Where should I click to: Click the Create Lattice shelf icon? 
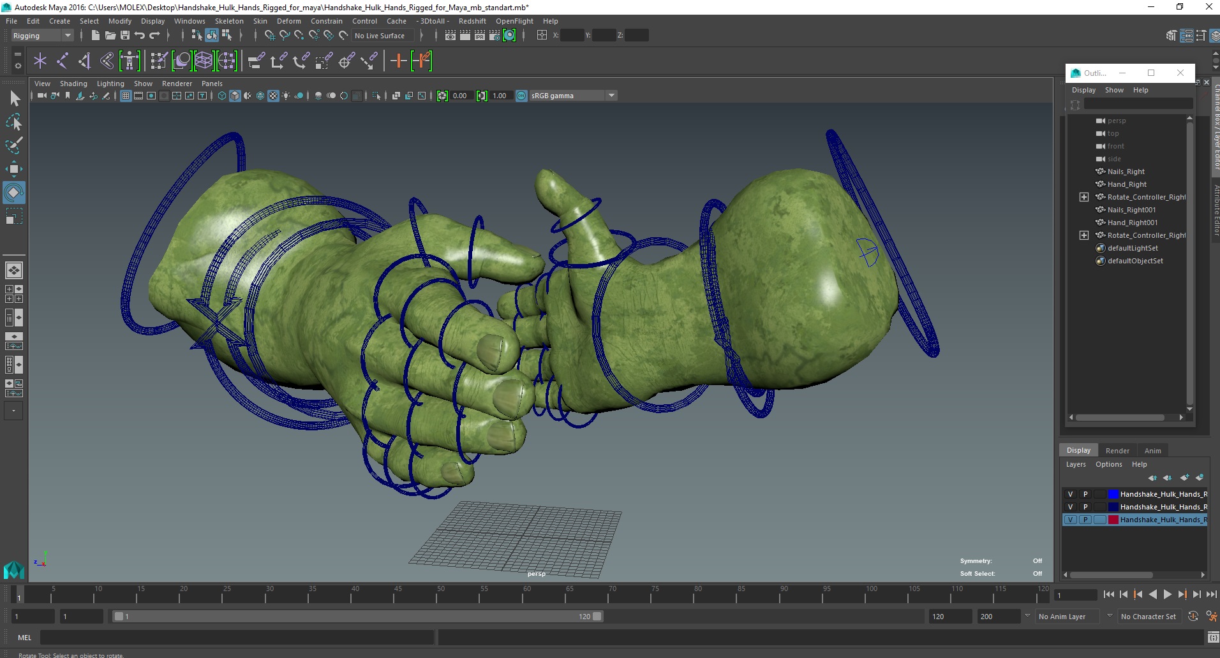pyautogui.click(x=204, y=61)
